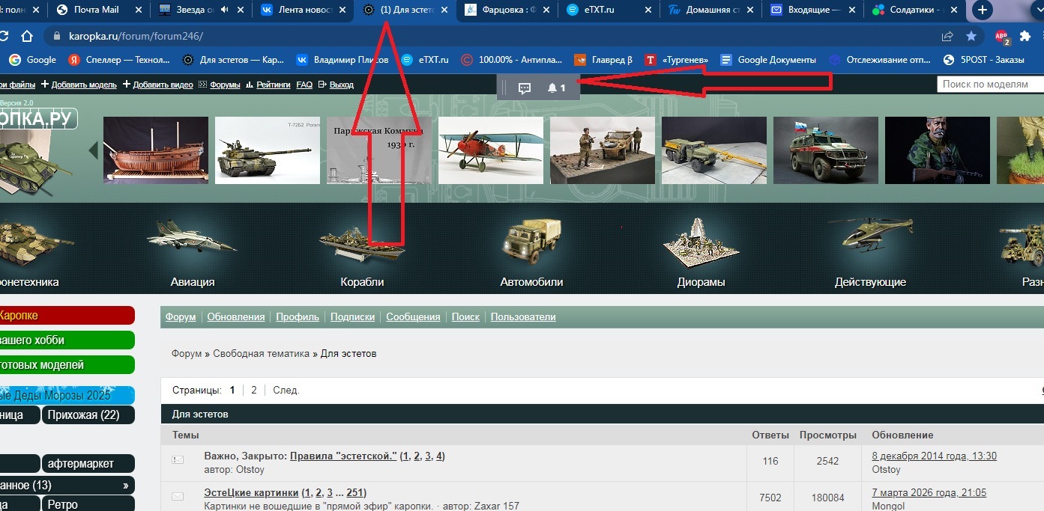Viewport: 1044px width, 511px height.
Task: Mute the audio-playing Звезда tab speaker icon
Action: 225,10
